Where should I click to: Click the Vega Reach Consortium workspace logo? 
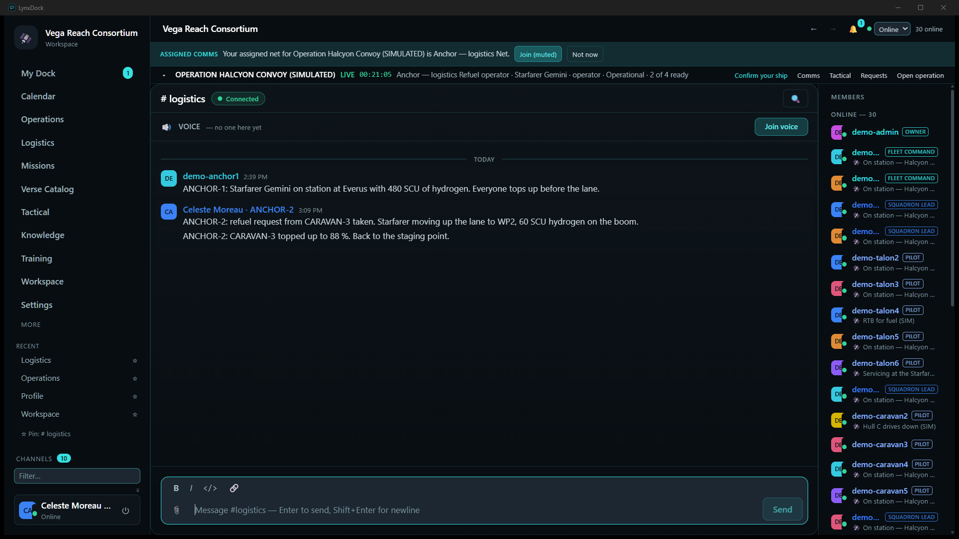pos(26,37)
